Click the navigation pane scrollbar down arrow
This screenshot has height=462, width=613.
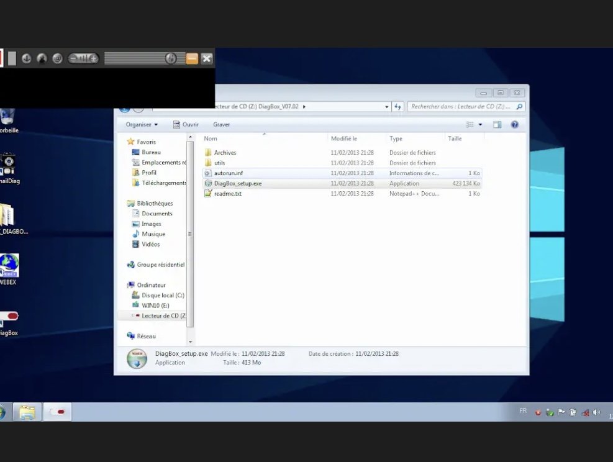(191, 342)
